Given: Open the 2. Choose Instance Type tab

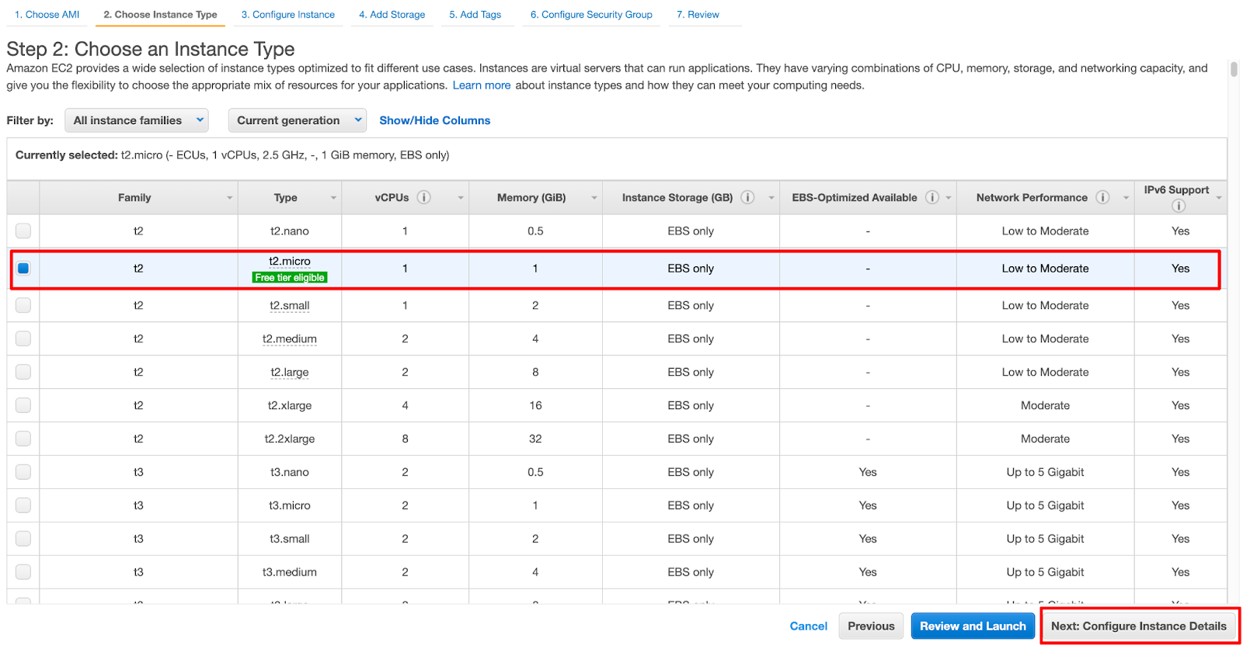Looking at the screenshot, I should coord(161,15).
